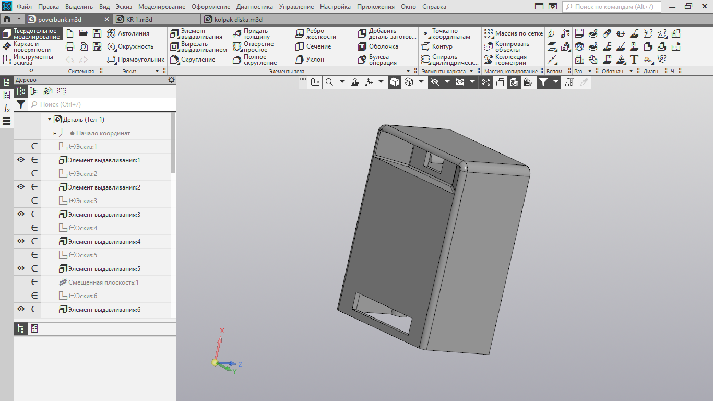Viewport: 713px width, 401px height.
Task: Toggle visibility eye of Элемент выдавливания:2
Action: point(21,187)
